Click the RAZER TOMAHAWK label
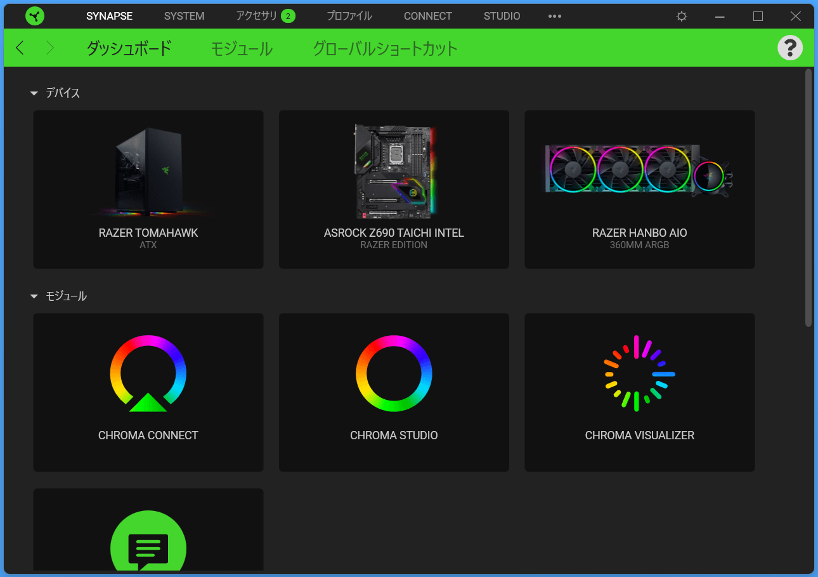 (148, 233)
